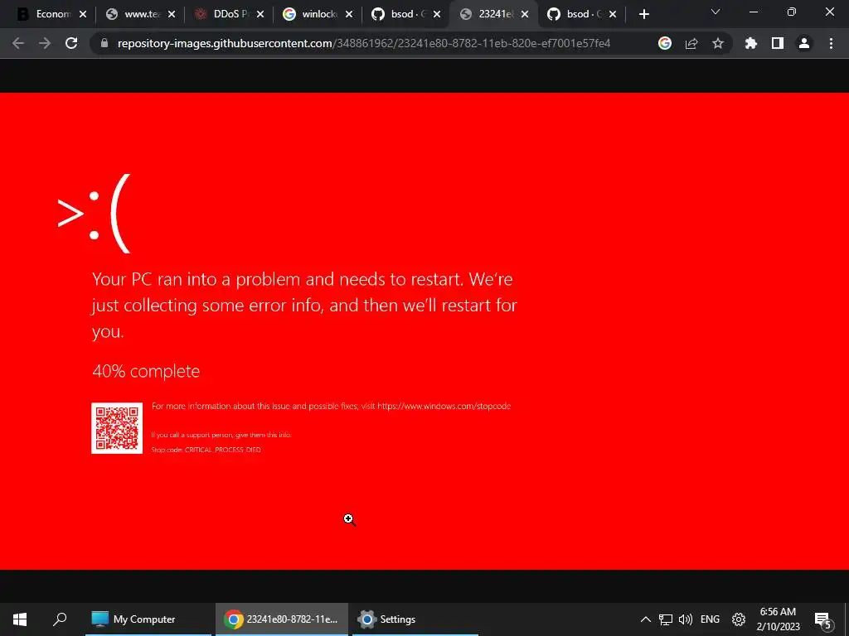Open the network tray icon
This screenshot has width=849, height=636.
[666, 619]
